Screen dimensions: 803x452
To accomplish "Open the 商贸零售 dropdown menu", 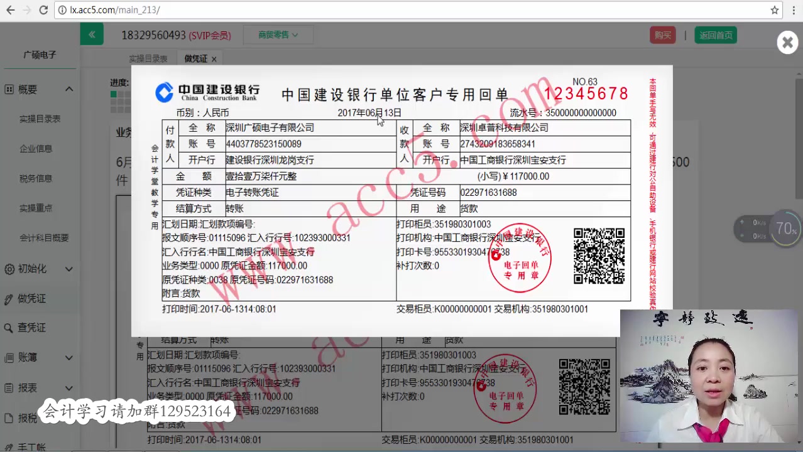I will (278, 35).
